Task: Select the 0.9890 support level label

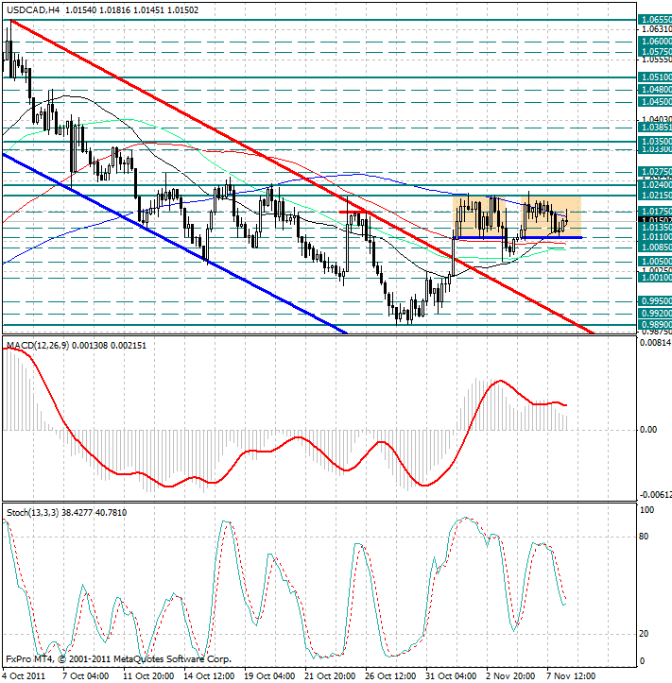Action: coord(655,323)
